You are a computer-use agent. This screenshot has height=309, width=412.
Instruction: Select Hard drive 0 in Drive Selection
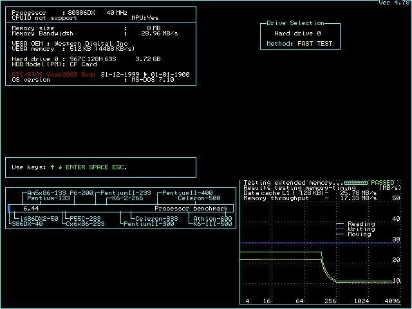point(297,33)
